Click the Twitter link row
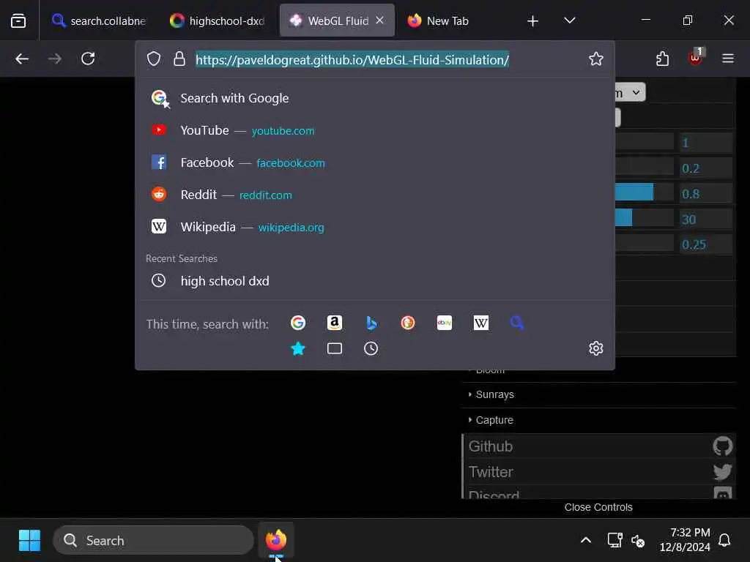 (x=599, y=472)
